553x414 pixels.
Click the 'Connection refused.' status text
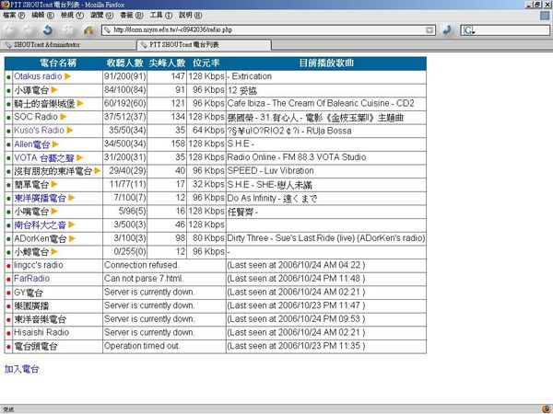[142, 265]
